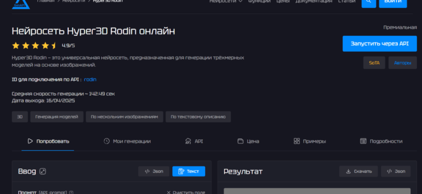
Task: Click the rodin API ID link
Action: click(90, 79)
